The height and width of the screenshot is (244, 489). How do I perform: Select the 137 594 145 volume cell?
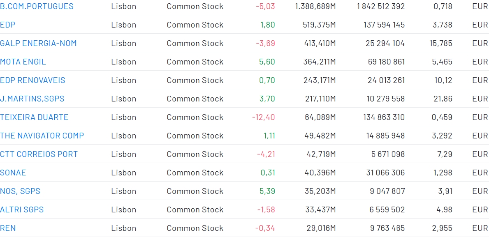click(384, 25)
